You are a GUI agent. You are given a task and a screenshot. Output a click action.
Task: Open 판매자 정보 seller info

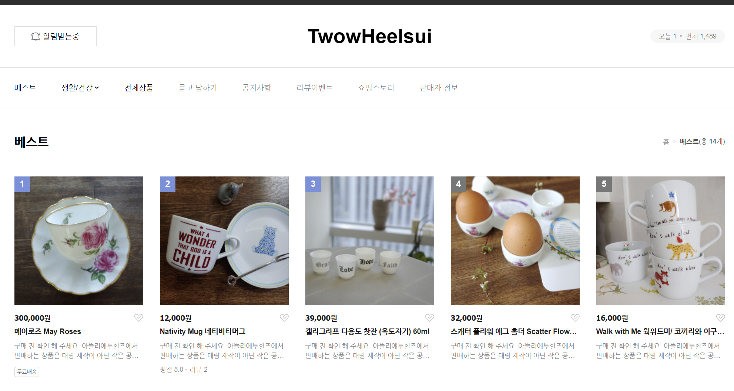coord(439,88)
